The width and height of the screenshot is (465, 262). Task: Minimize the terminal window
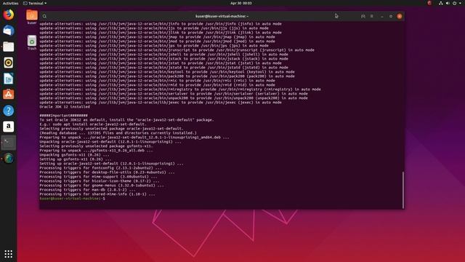click(x=382, y=16)
